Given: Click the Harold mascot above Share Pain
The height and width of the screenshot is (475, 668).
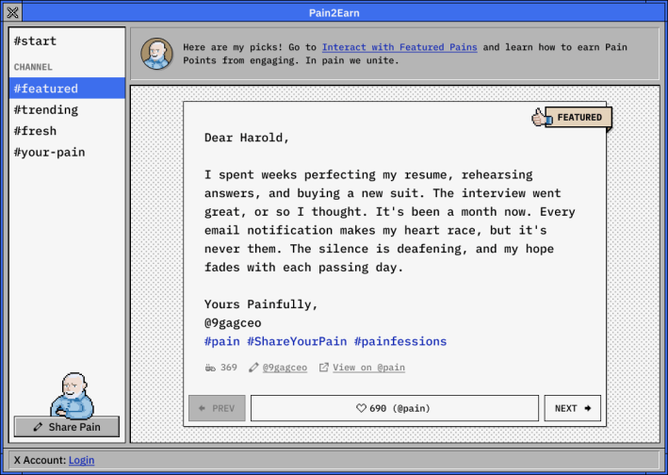Looking at the screenshot, I should click(x=72, y=395).
